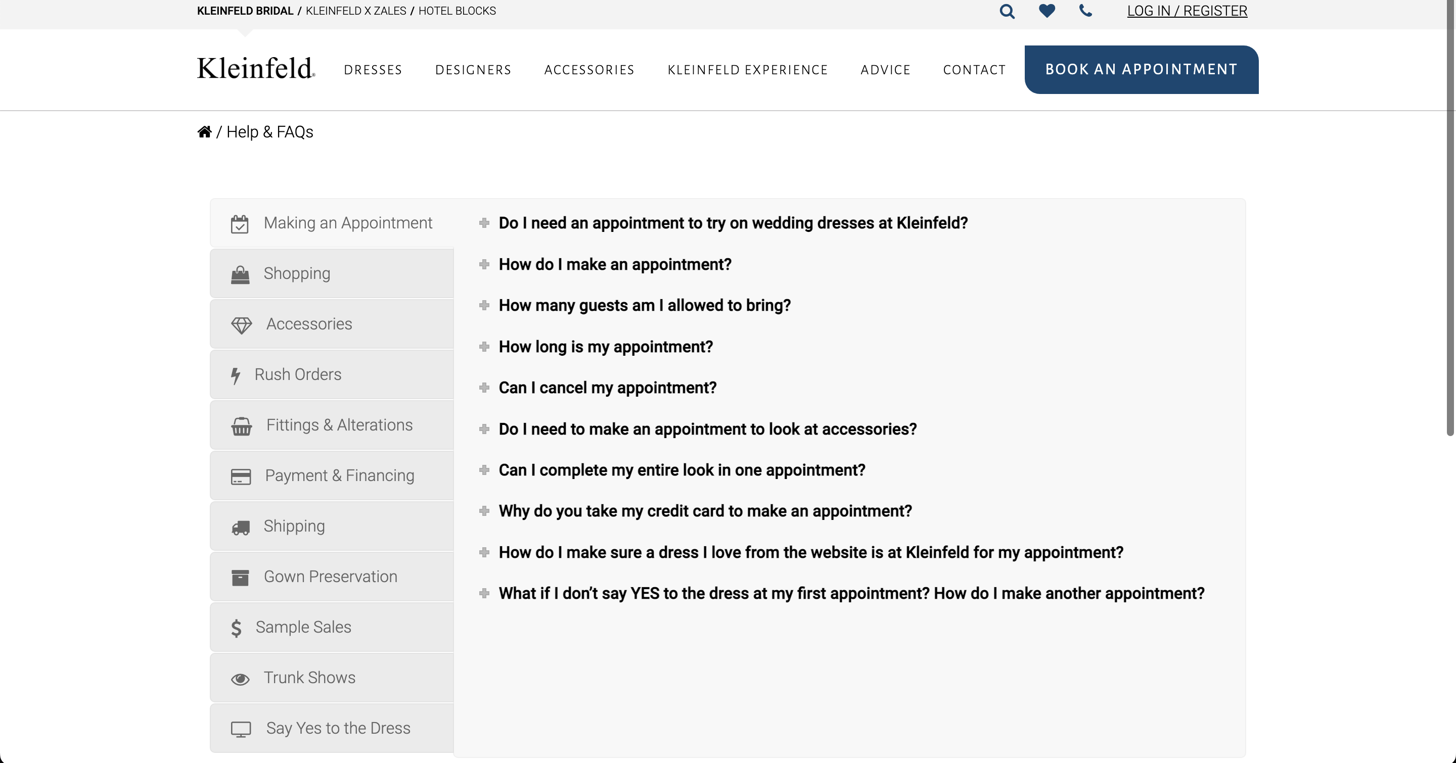Click the LOG IN / REGISTER link
The width and height of the screenshot is (1456, 763).
click(x=1188, y=11)
